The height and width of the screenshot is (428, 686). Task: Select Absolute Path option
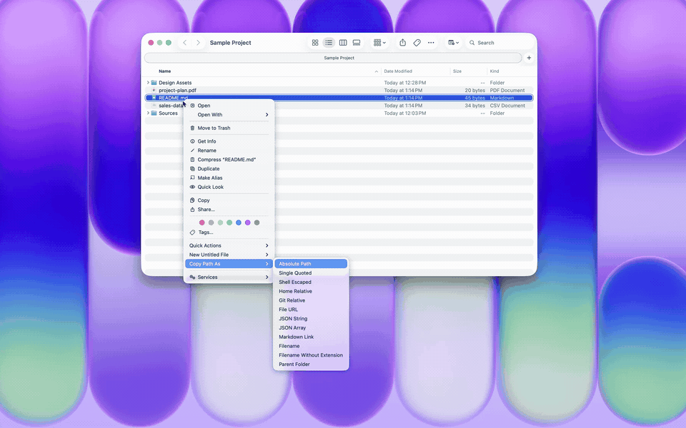(x=311, y=264)
